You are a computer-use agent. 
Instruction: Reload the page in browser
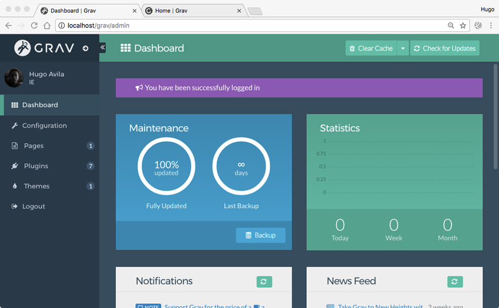(34, 25)
